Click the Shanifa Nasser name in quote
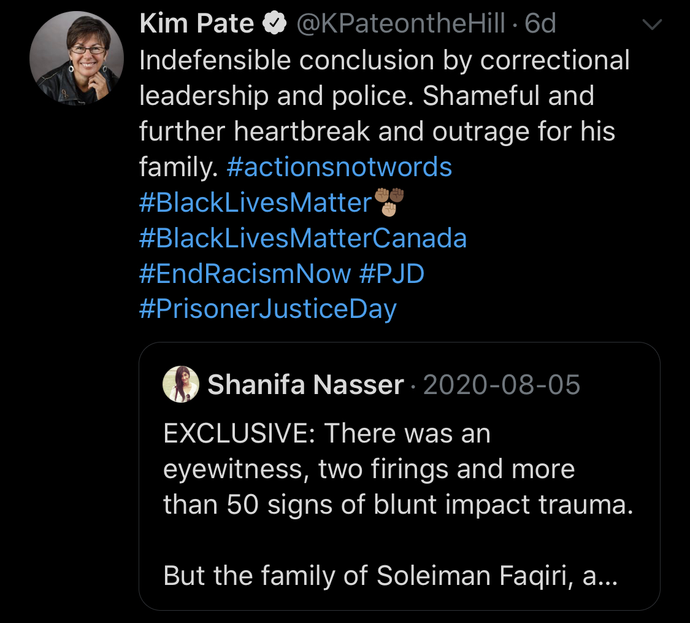 point(305,385)
